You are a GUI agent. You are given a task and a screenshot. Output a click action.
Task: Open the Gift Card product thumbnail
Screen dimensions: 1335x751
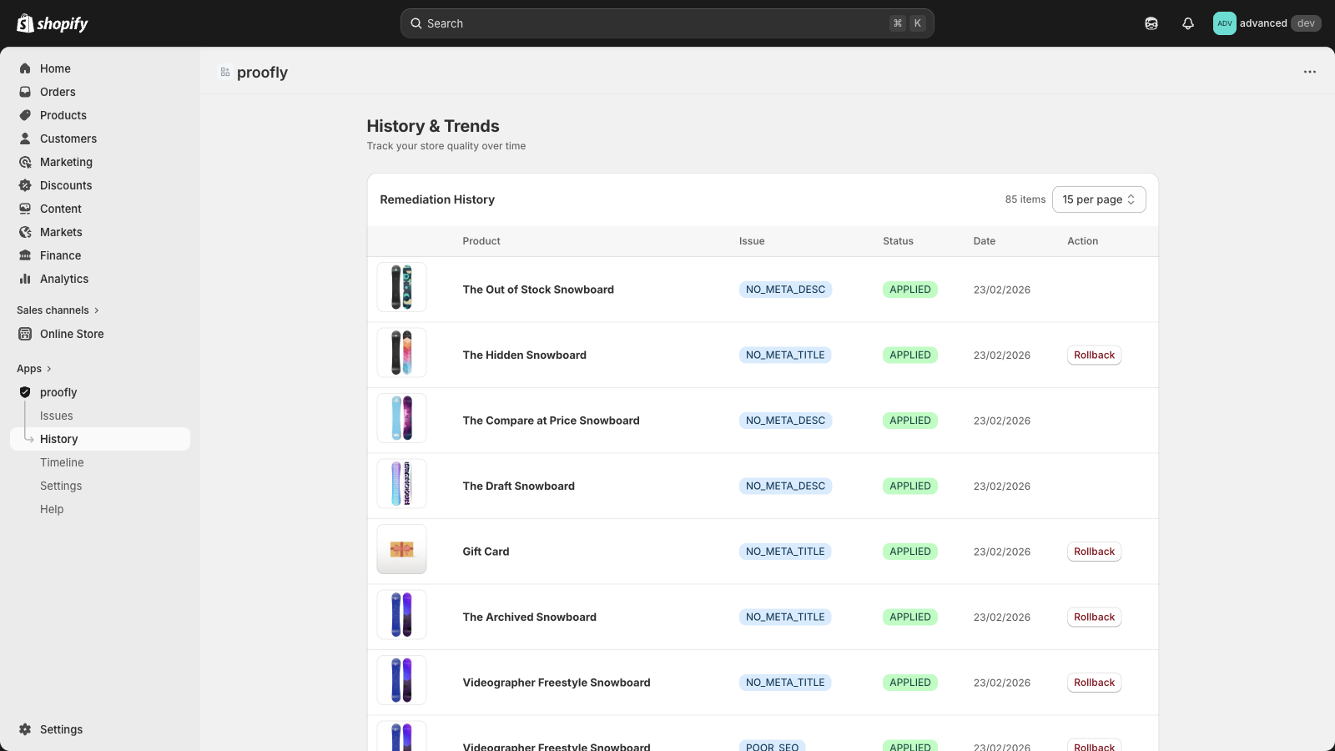click(x=401, y=550)
